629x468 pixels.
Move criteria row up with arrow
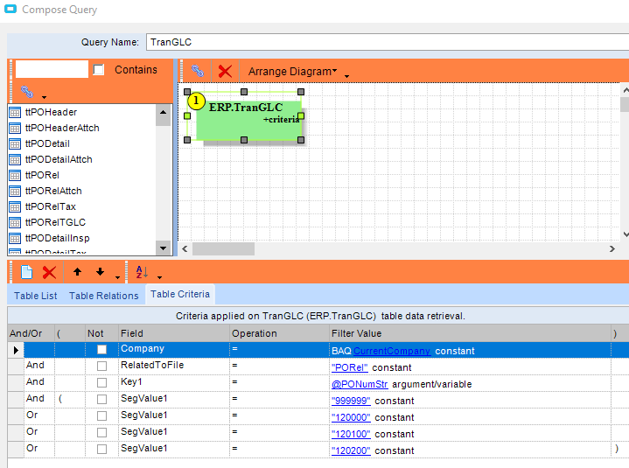tap(77, 273)
